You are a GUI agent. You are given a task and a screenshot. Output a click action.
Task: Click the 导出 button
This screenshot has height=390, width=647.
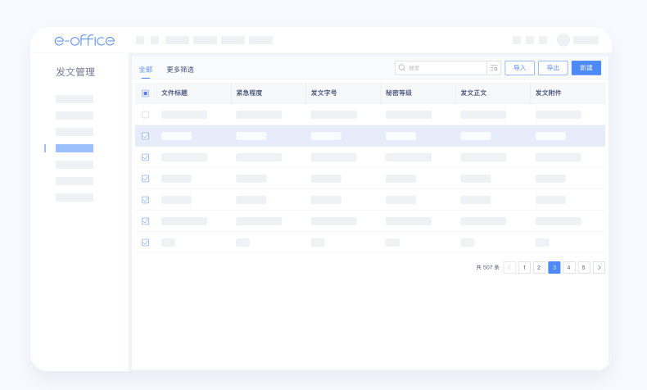pyautogui.click(x=553, y=68)
